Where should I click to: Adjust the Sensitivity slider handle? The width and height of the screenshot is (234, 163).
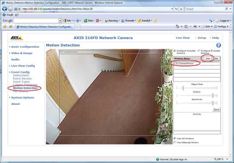coord(213,103)
